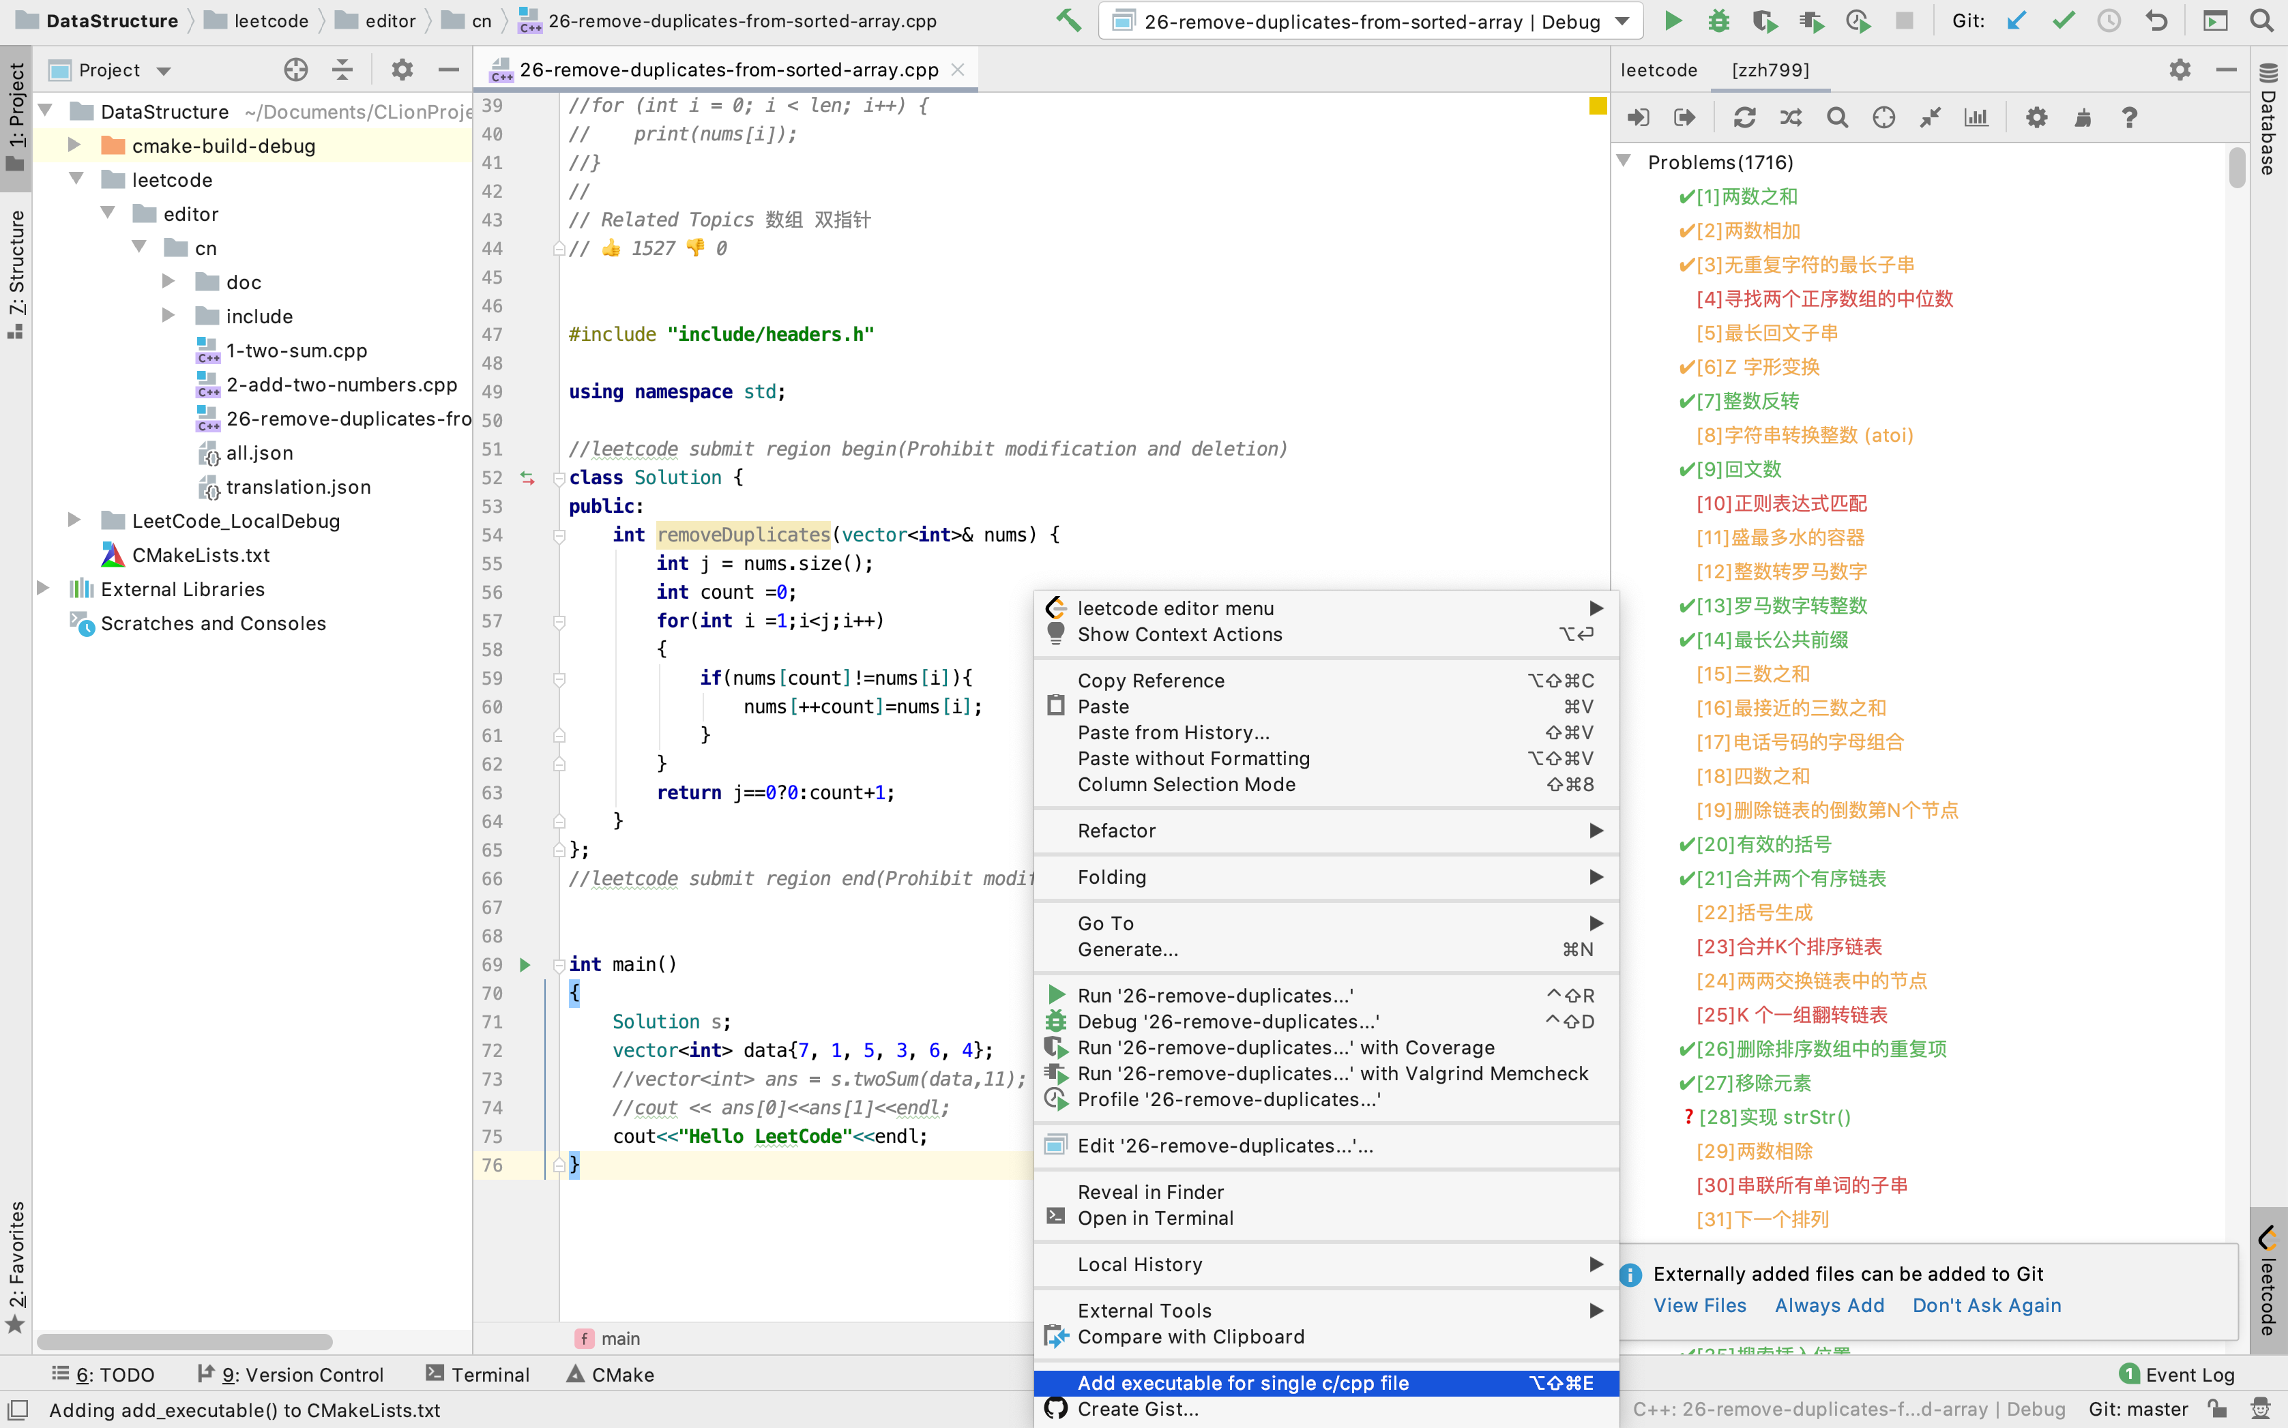Collapse the Problems(1716) tree node
This screenshot has width=2288, height=1428.
coord(1624,162)
